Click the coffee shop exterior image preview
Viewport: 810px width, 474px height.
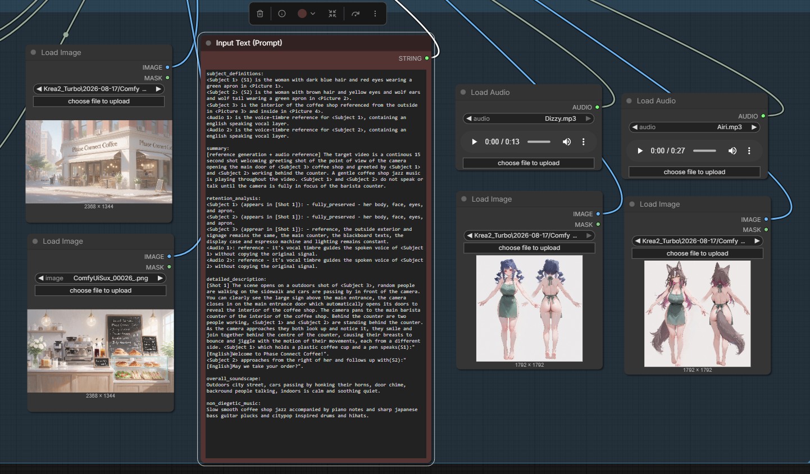tap(99, 162)
